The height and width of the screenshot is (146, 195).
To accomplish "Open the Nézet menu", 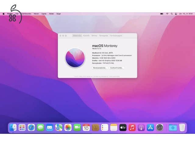I will [36, 14].
